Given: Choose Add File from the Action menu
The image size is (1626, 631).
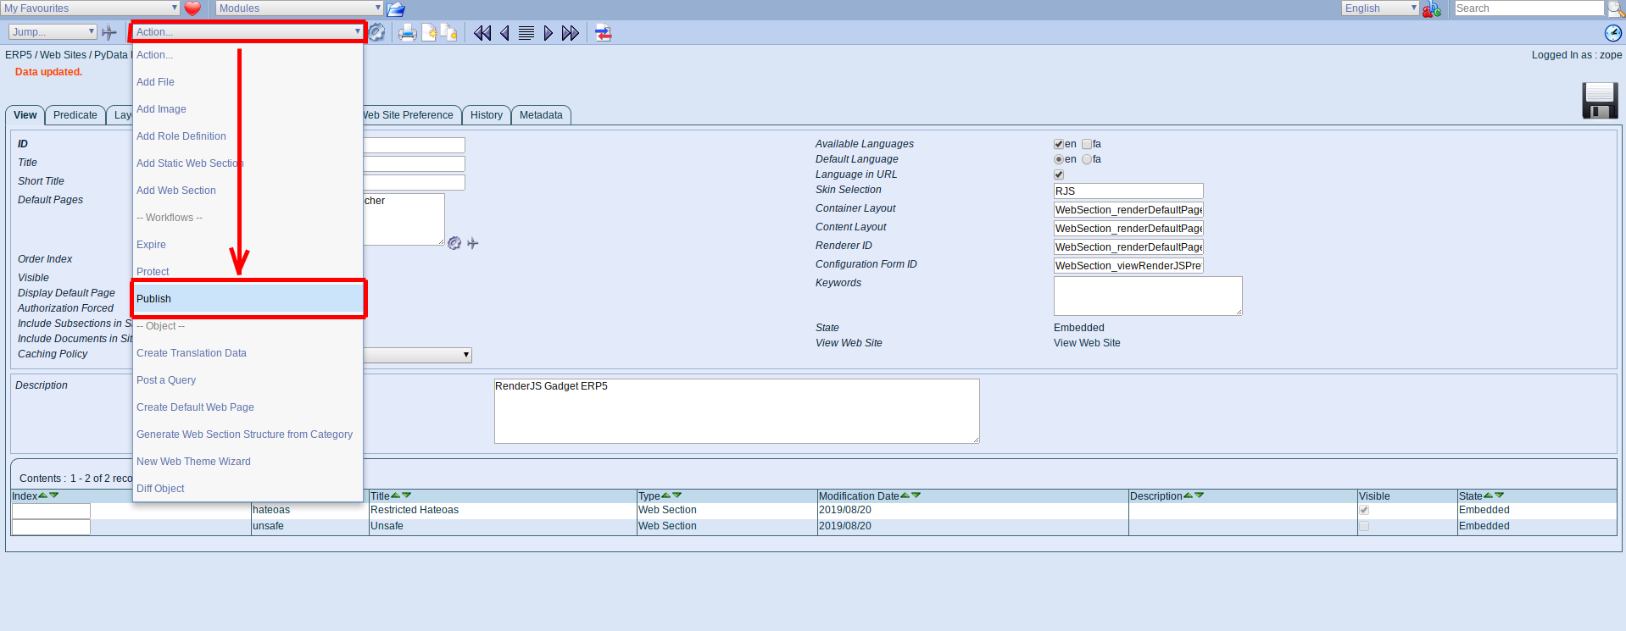Looking at the screenshot, I should point(248,82).
